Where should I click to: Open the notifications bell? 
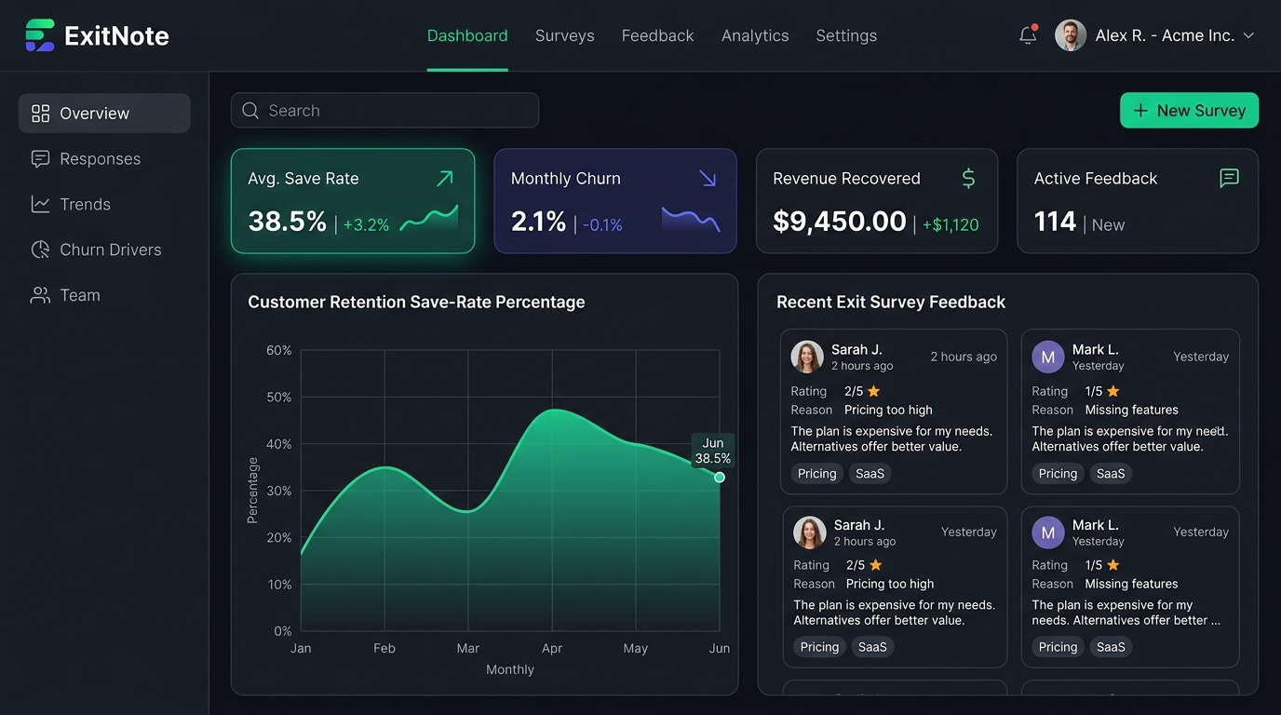tap(1028, 35)
